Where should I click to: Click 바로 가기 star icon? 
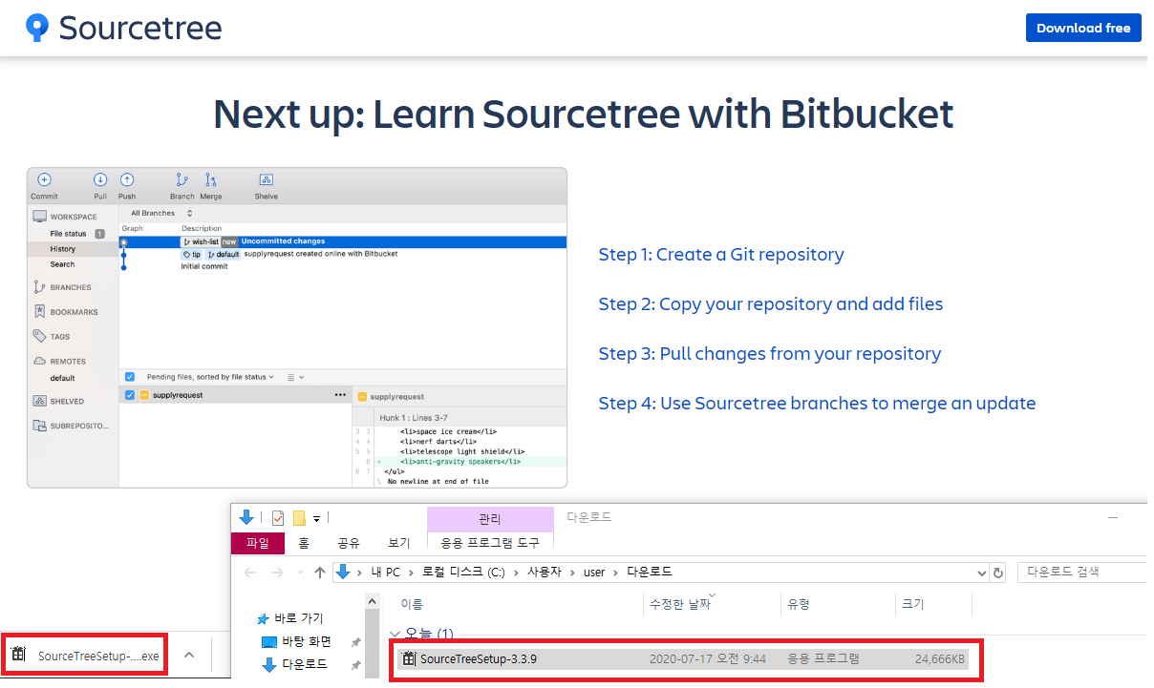point(264,617)
